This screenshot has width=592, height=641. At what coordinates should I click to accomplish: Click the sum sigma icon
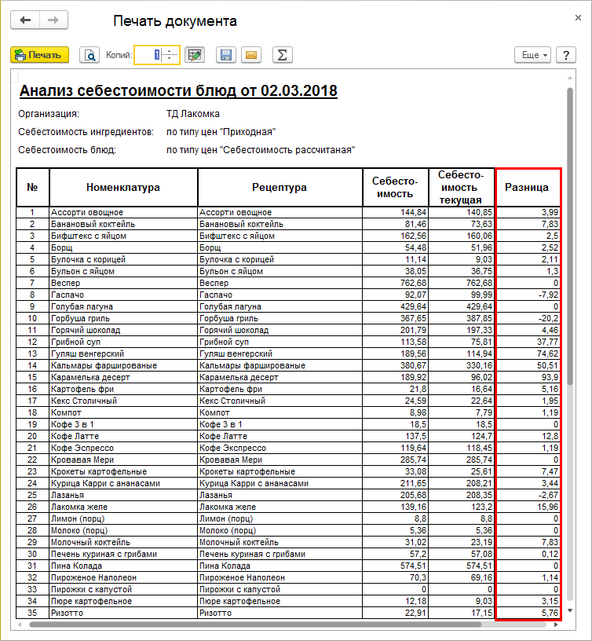(x=282, y=55)
